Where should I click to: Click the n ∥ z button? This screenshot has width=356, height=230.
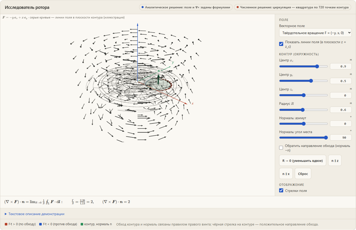335,161
